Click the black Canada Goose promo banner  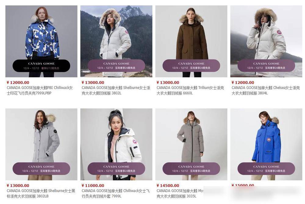[x=41, y=65]
